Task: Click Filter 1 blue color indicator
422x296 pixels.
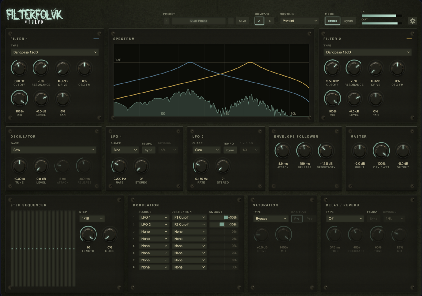Action: pos(96,39)
